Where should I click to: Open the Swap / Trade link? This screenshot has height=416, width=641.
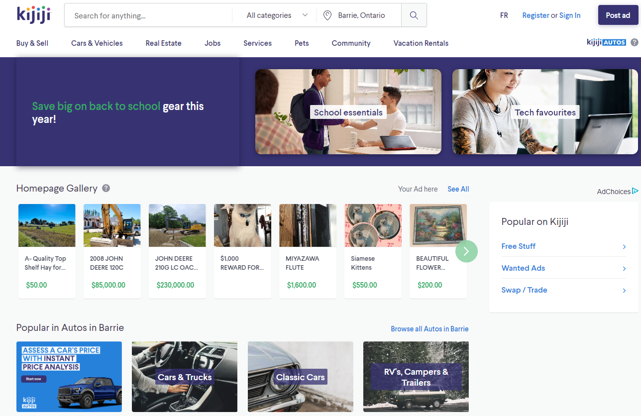[525, 290]
